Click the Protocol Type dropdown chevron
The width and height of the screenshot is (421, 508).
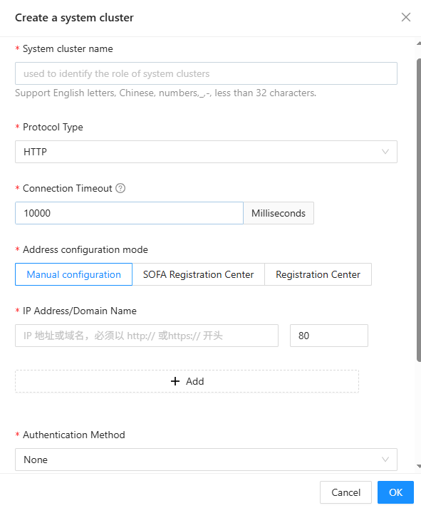[x=385, y=152]
